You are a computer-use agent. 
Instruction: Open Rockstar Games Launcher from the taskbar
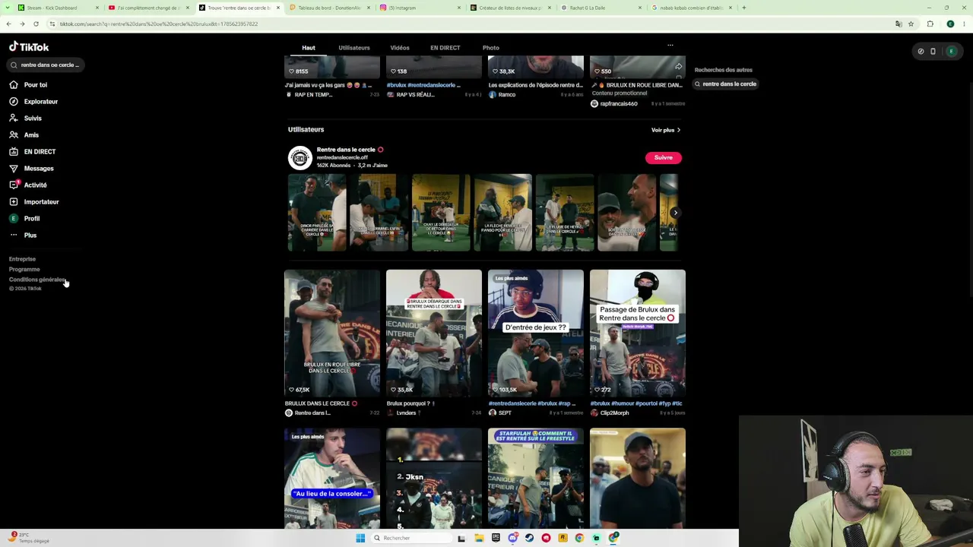[x=563, y=538]
